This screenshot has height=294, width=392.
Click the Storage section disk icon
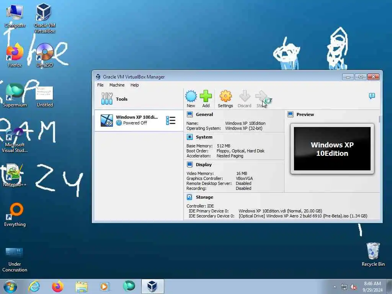pos(189,197)
